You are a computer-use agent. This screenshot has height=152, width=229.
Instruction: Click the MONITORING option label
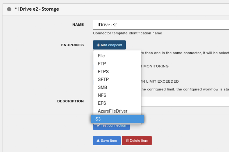[x=156, y=66]
